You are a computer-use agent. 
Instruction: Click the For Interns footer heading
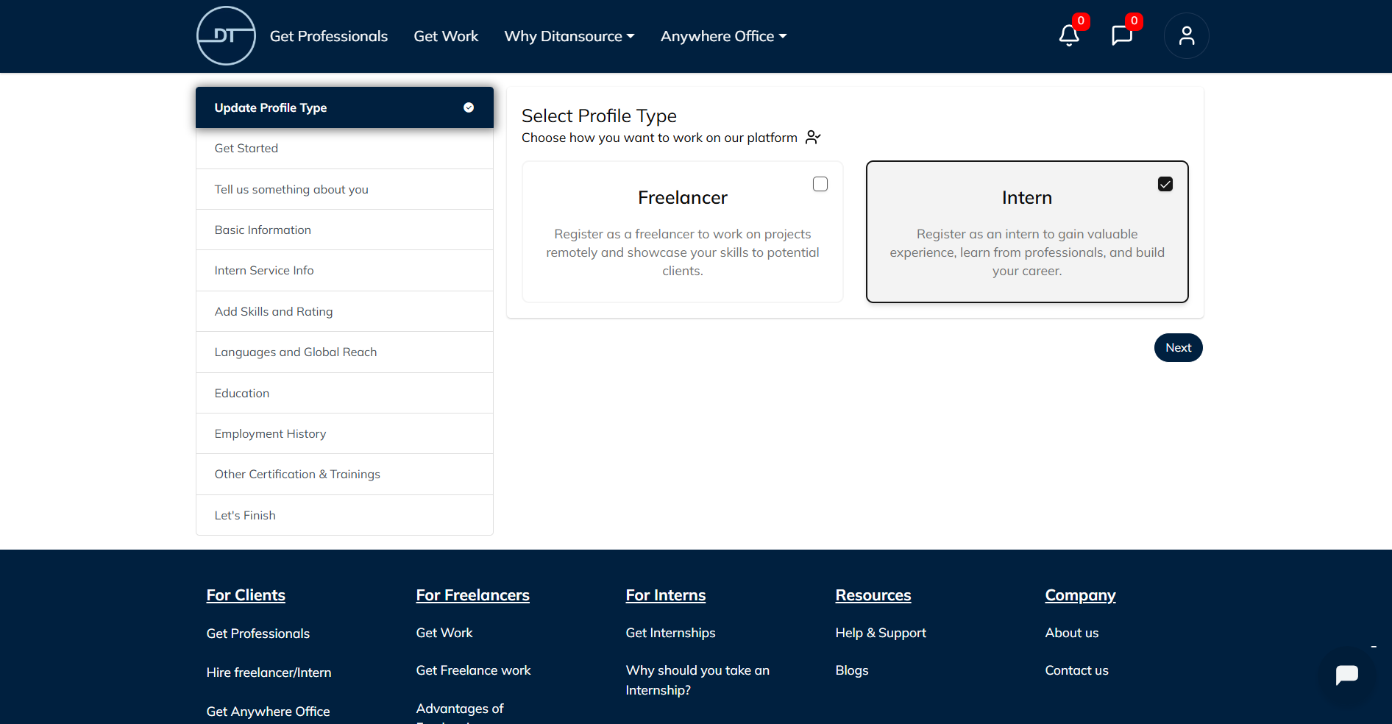click(x=666, y=595)
